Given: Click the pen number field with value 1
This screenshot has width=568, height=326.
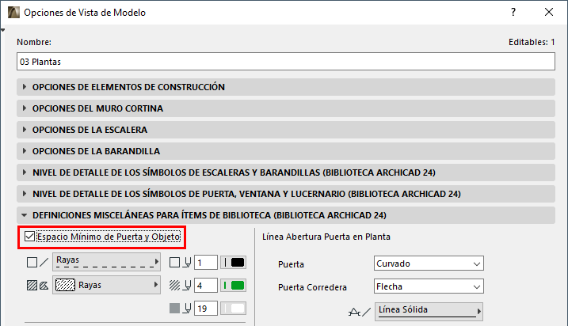Looking at the screenshot, I should (206, 263).
